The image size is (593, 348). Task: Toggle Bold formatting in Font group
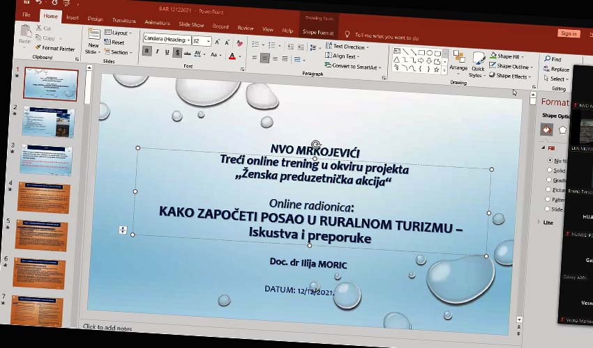(147, 52)
